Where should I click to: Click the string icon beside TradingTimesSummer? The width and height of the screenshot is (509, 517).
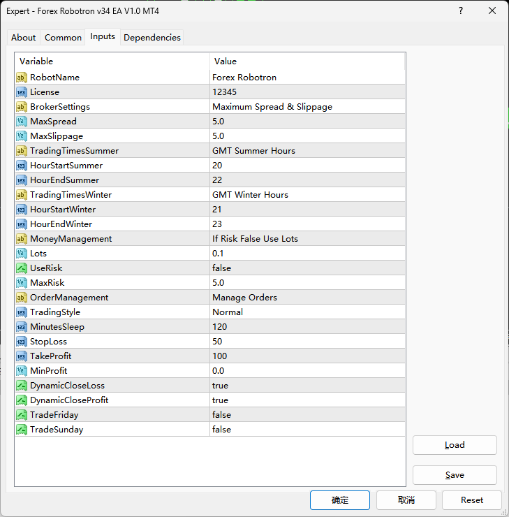coord(22,151)
